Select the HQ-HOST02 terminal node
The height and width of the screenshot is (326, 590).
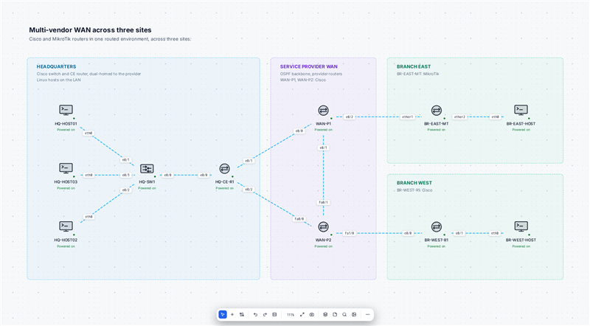(x=66, y=226)
